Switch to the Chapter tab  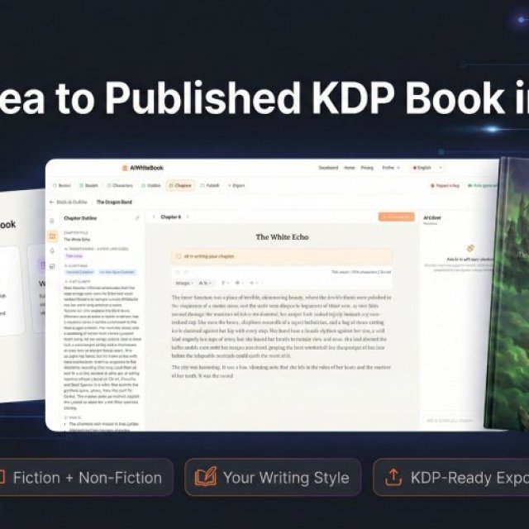click(x=182, y=186)
